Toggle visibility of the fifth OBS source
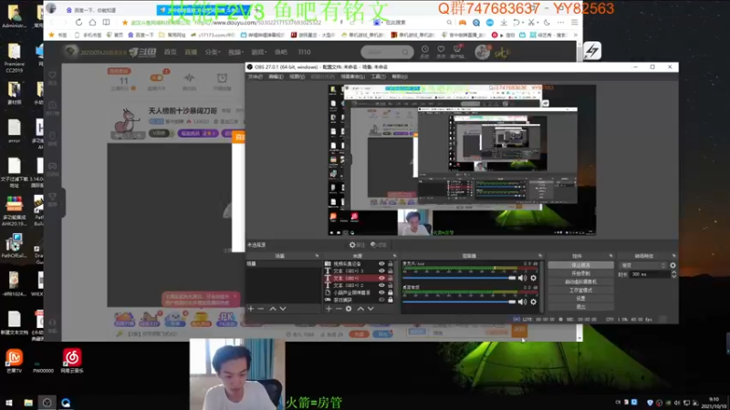 (381, 292)
